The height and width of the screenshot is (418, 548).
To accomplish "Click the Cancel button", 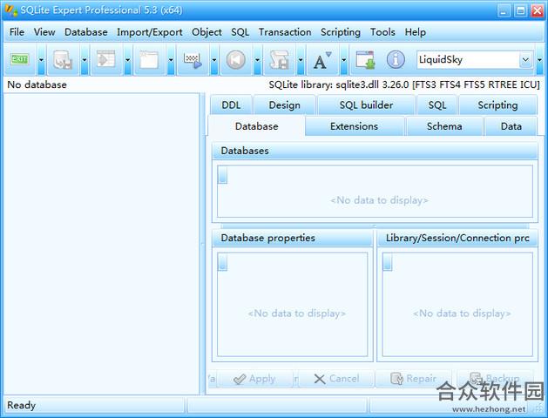I will pos(336,379).
